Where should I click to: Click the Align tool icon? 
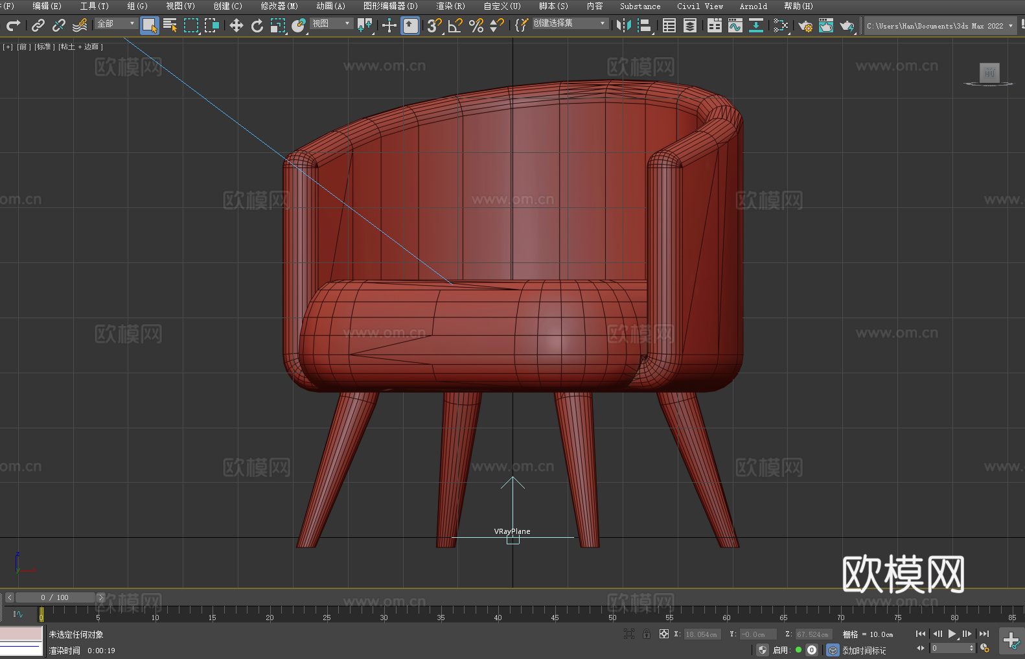645,25
